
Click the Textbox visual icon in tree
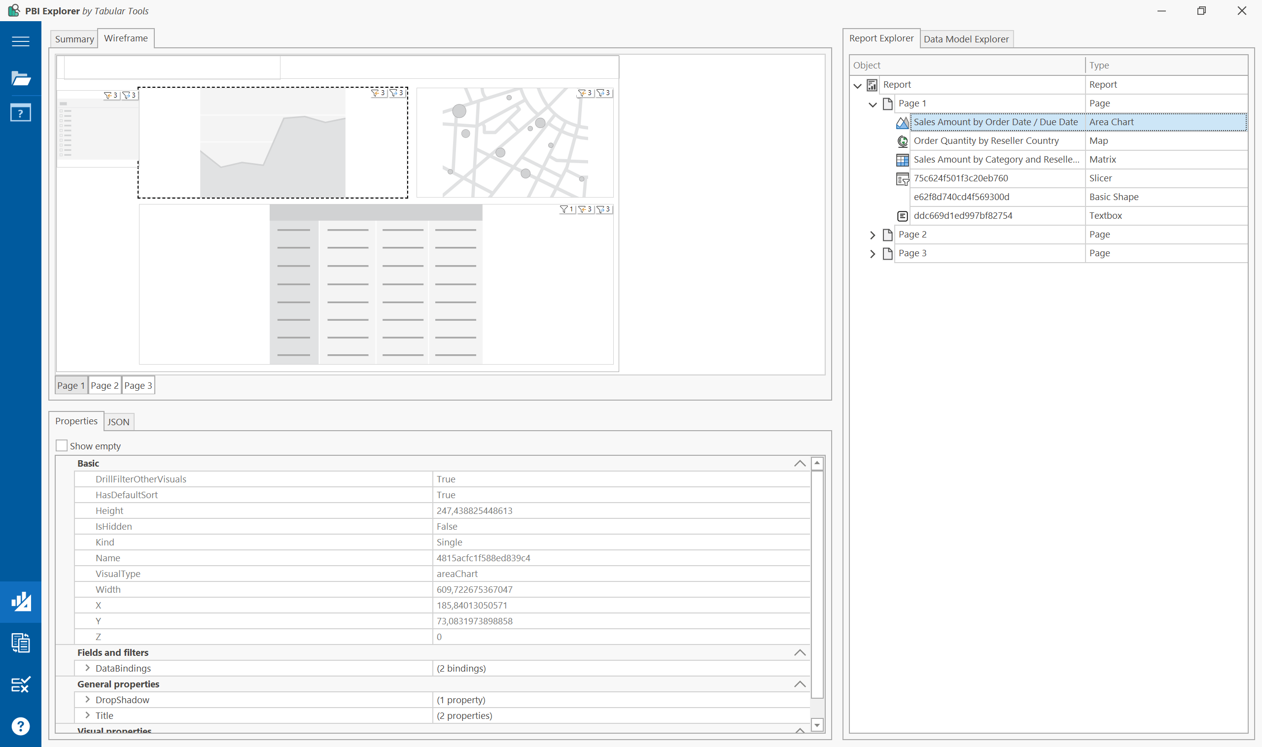click(903, 216)
